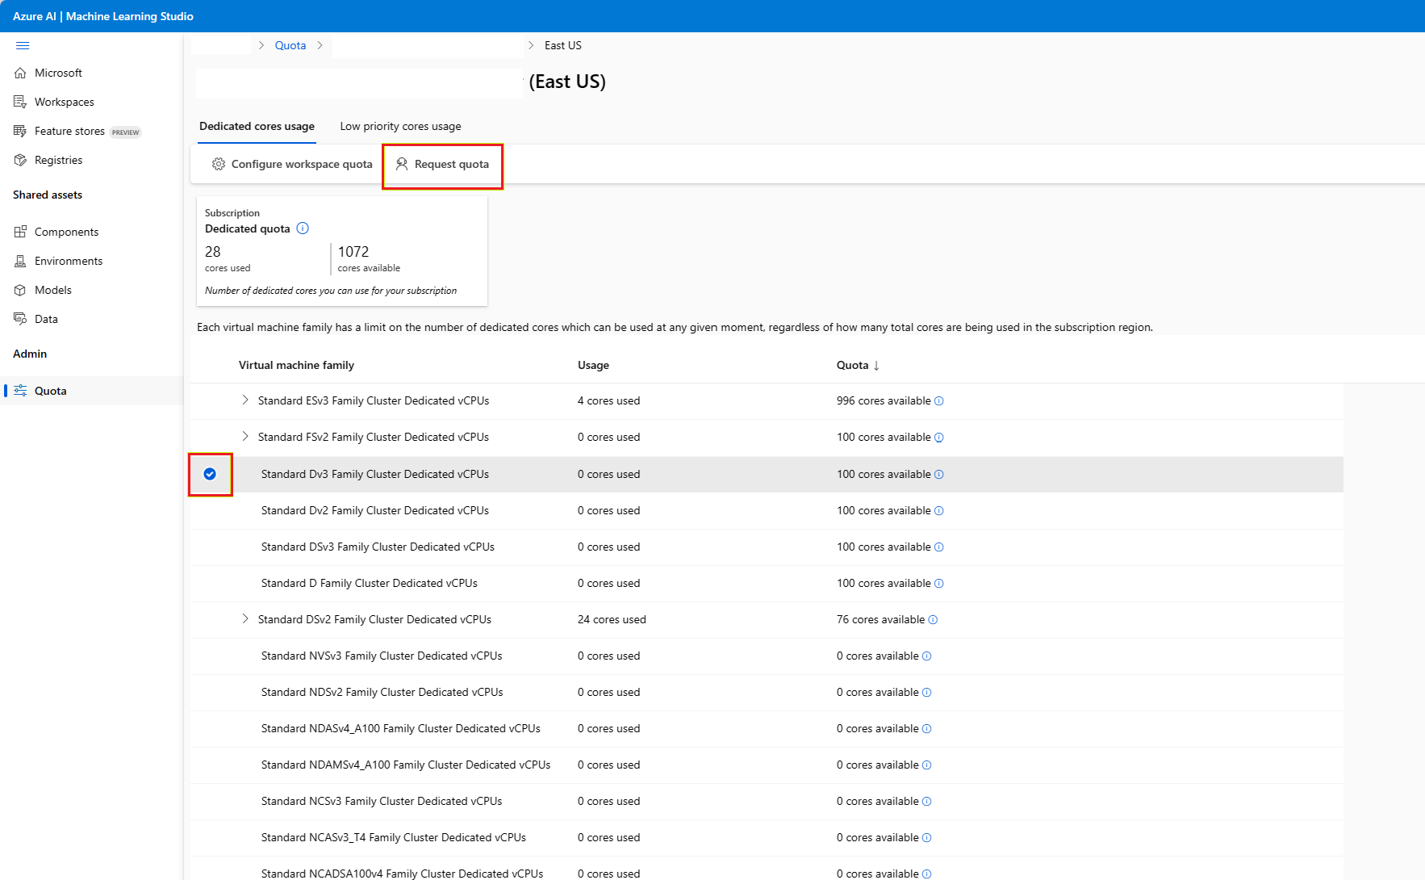Select the Models sidebar icon
The width and height of the screenshot is (1425, 880).
21,289
